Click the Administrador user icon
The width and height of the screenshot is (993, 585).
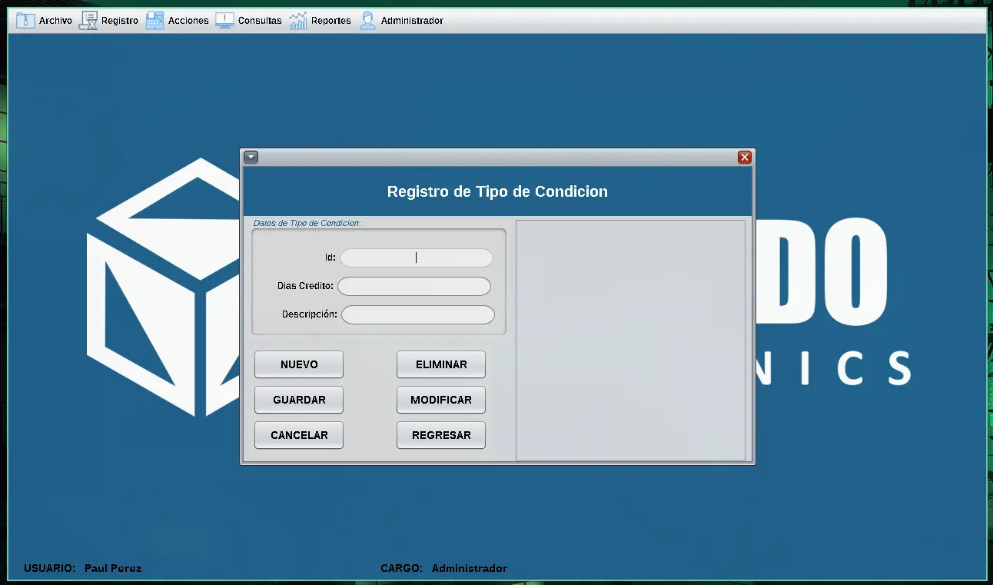tap(367, 21)
